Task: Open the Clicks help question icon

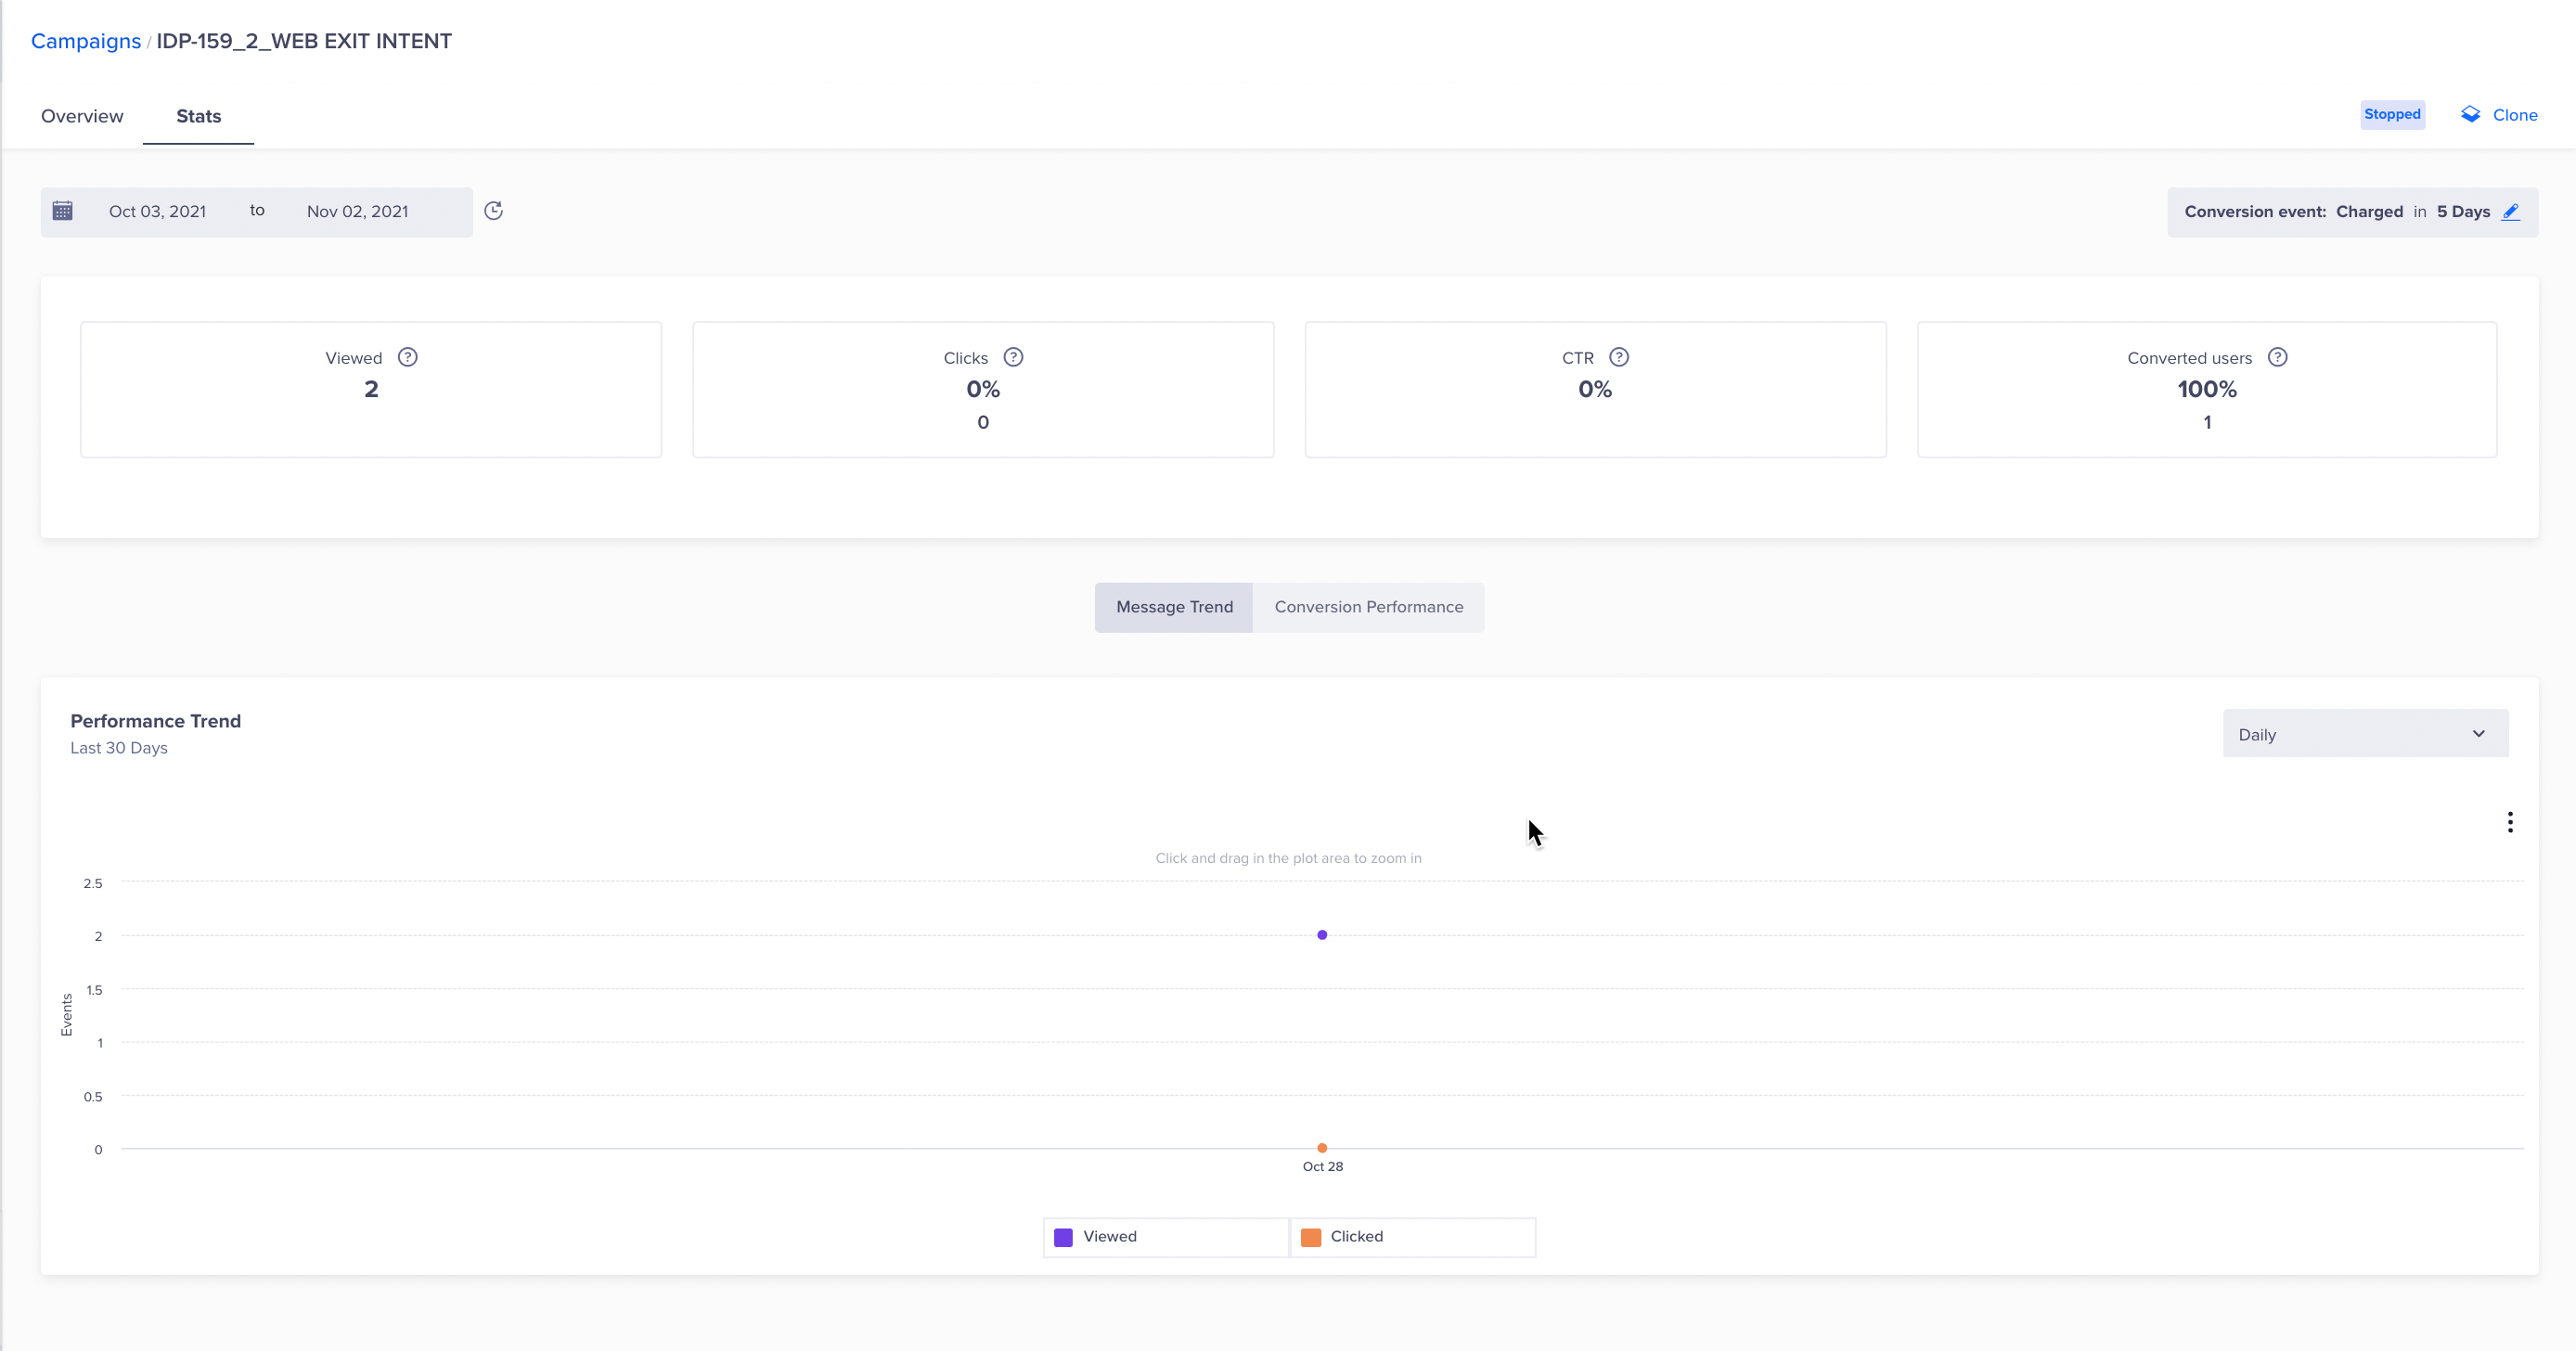Action: [x=1013, y=357]
